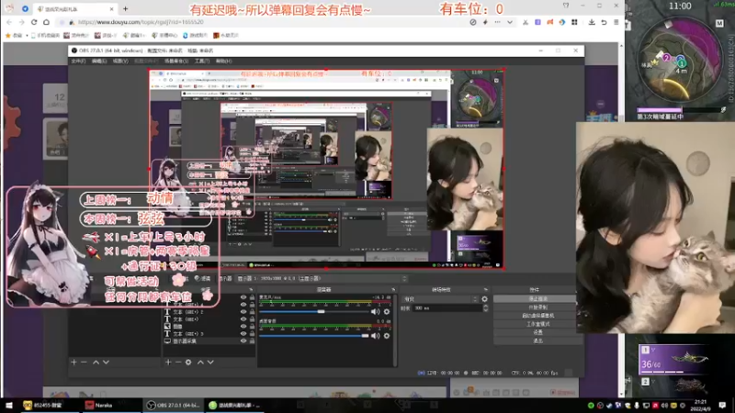Move scene up in OBS Scenes panel
The height and width of the screenshot is (413, 735).
click(96, 362)
